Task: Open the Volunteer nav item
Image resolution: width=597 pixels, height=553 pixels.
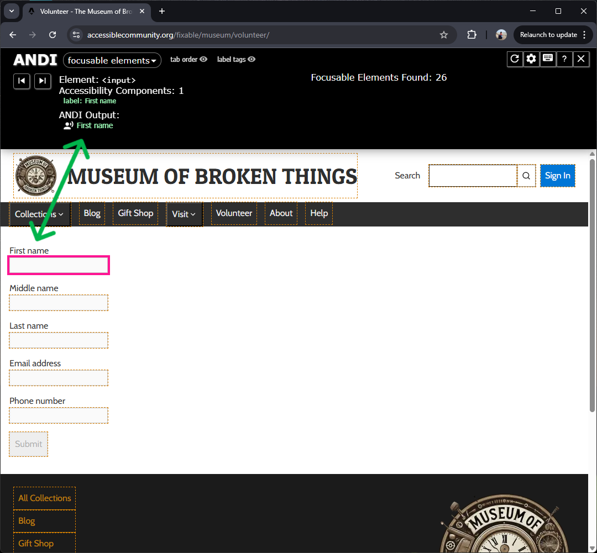Action: coord(234,213)
